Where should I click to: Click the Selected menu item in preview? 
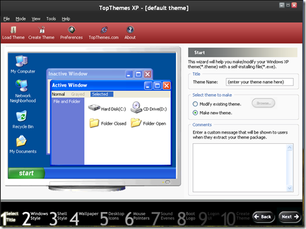pos(102,94)
